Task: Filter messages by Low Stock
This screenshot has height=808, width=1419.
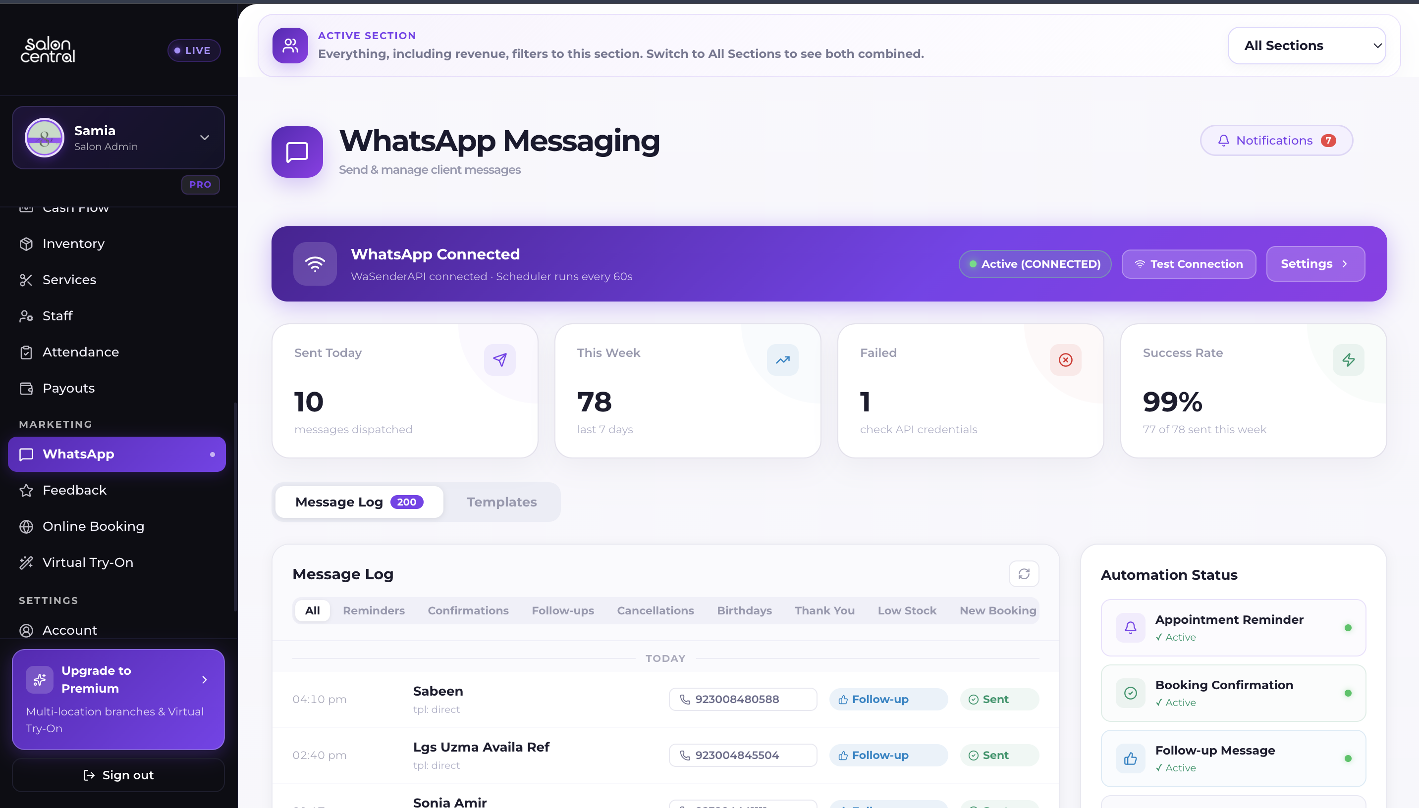Action: pos(907,610)
